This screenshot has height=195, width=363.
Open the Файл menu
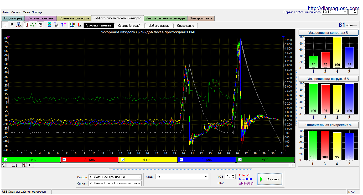pos(6,12)
